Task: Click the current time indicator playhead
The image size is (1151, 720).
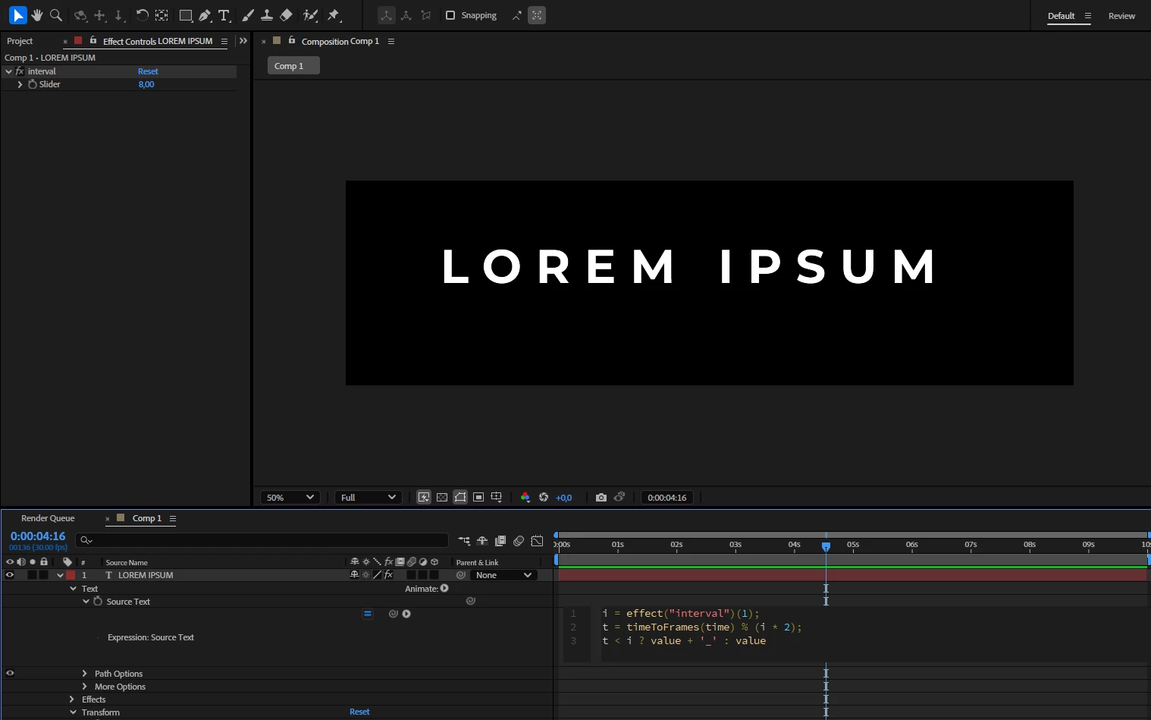Action: coord(826,546)
